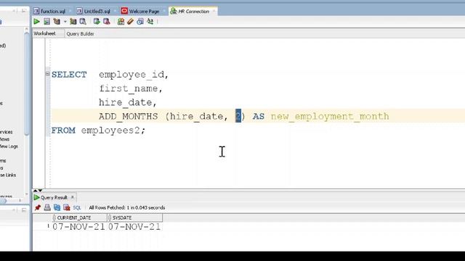Switch to the Untitled3.sql tab

pos(97,12)
